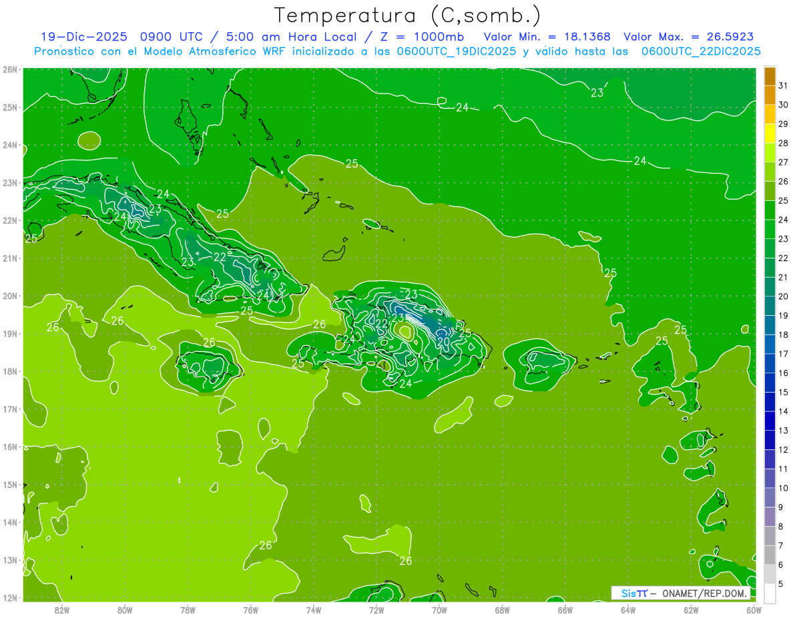Viewport: 801px width, 619px height.
Task: Click the "74W" longitude axis label
Action: click(313, 610)
